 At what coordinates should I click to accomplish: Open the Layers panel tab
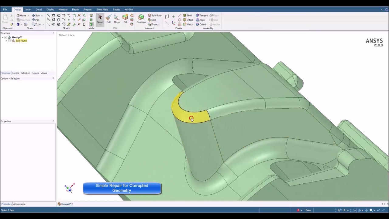[15, 73]
